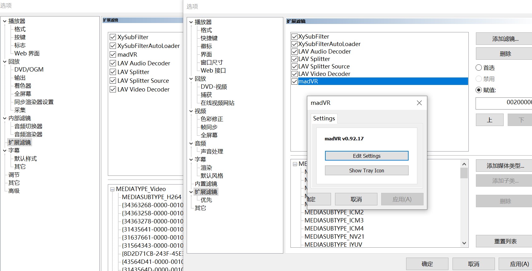Select MEDIASUBTYPE_ICM2 in media type list

coord(334,212)
